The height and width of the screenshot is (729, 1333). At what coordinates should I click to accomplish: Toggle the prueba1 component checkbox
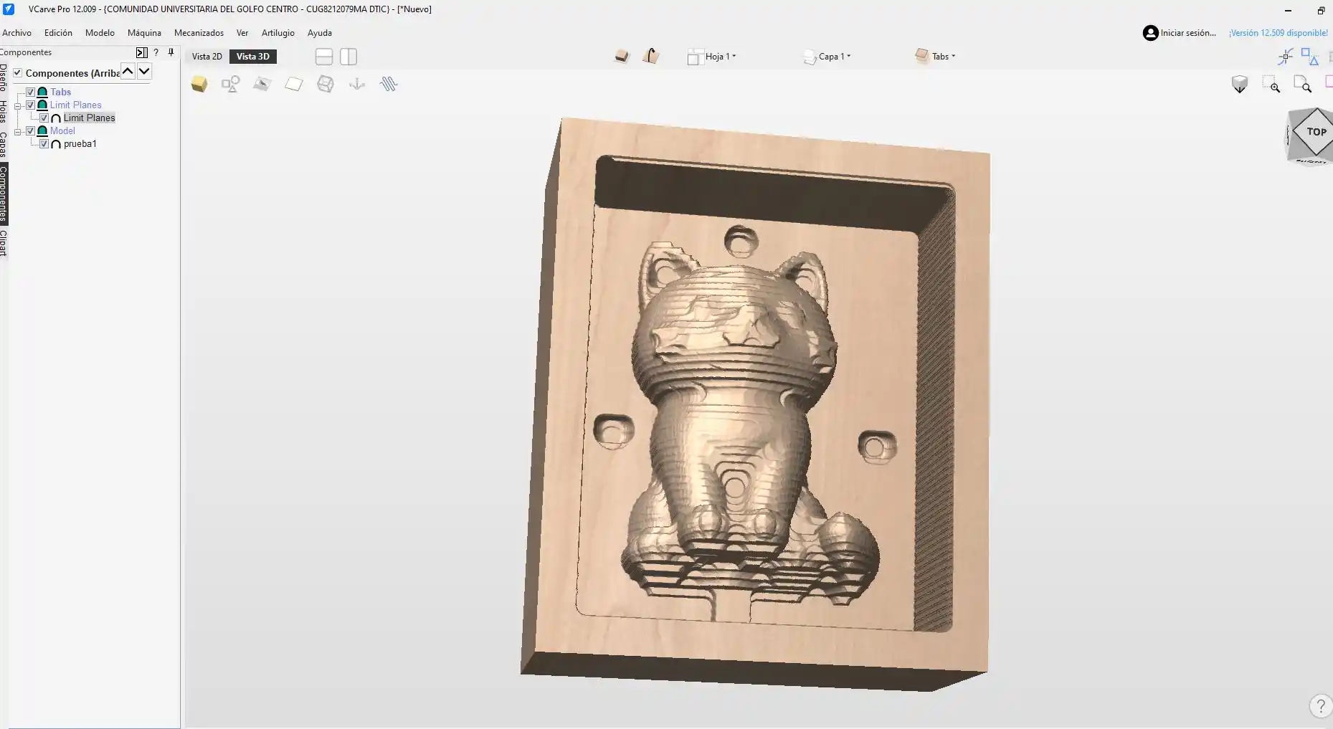pos(44,143)
